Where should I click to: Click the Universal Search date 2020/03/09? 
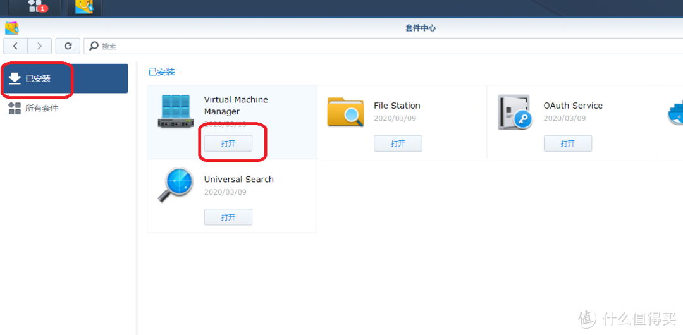pyautogui.click(x=225, y=192)
